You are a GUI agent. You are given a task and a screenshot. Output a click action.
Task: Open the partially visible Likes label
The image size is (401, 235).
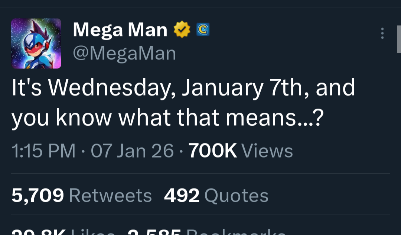[x=93, y=233]
